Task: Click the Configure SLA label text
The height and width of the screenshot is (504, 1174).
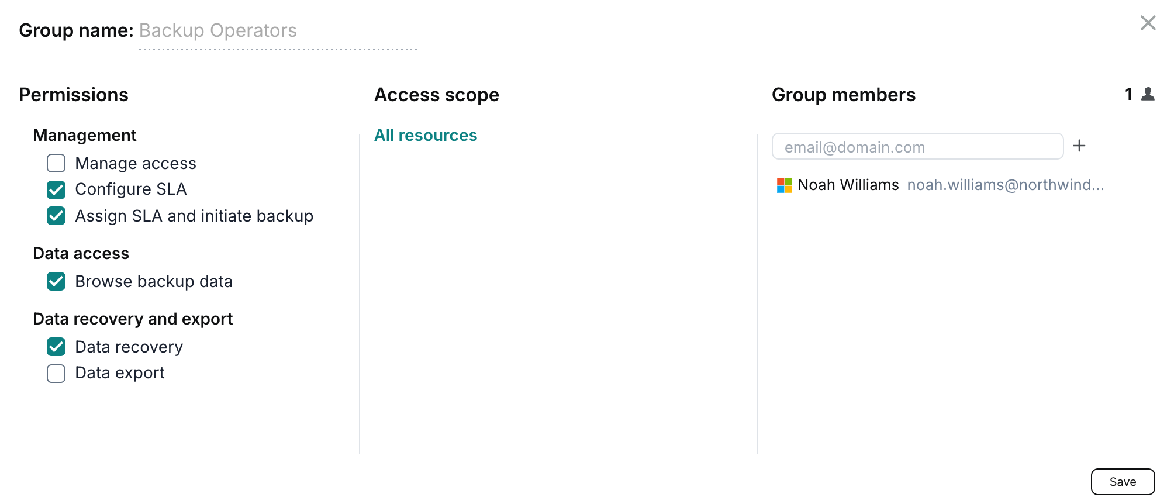Action: 131,189
